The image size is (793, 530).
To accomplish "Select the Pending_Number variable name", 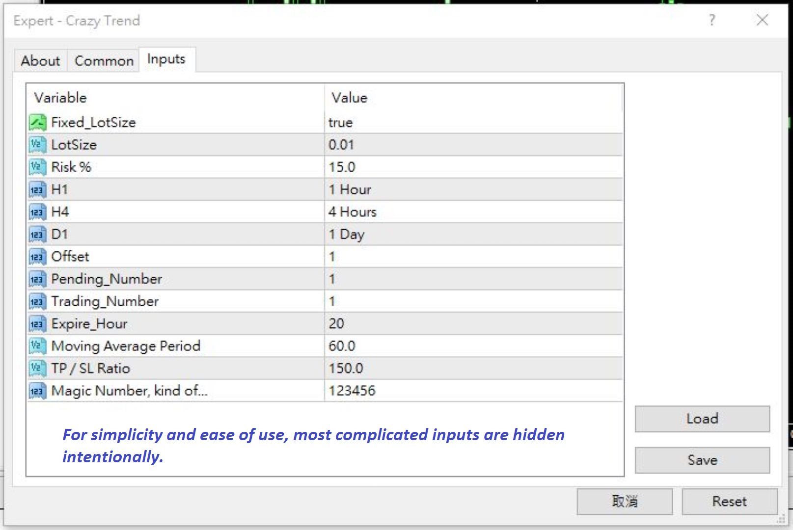I will [x=107, y=279].
